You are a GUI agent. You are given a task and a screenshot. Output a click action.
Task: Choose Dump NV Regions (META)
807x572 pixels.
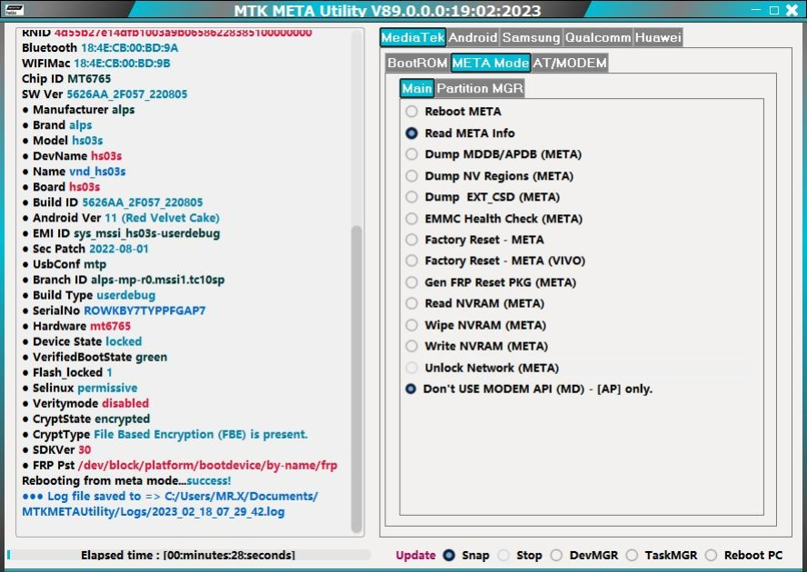(x=412, y=176)
